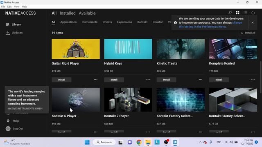Open File Explorer from the taskbar

pos(148,142)
